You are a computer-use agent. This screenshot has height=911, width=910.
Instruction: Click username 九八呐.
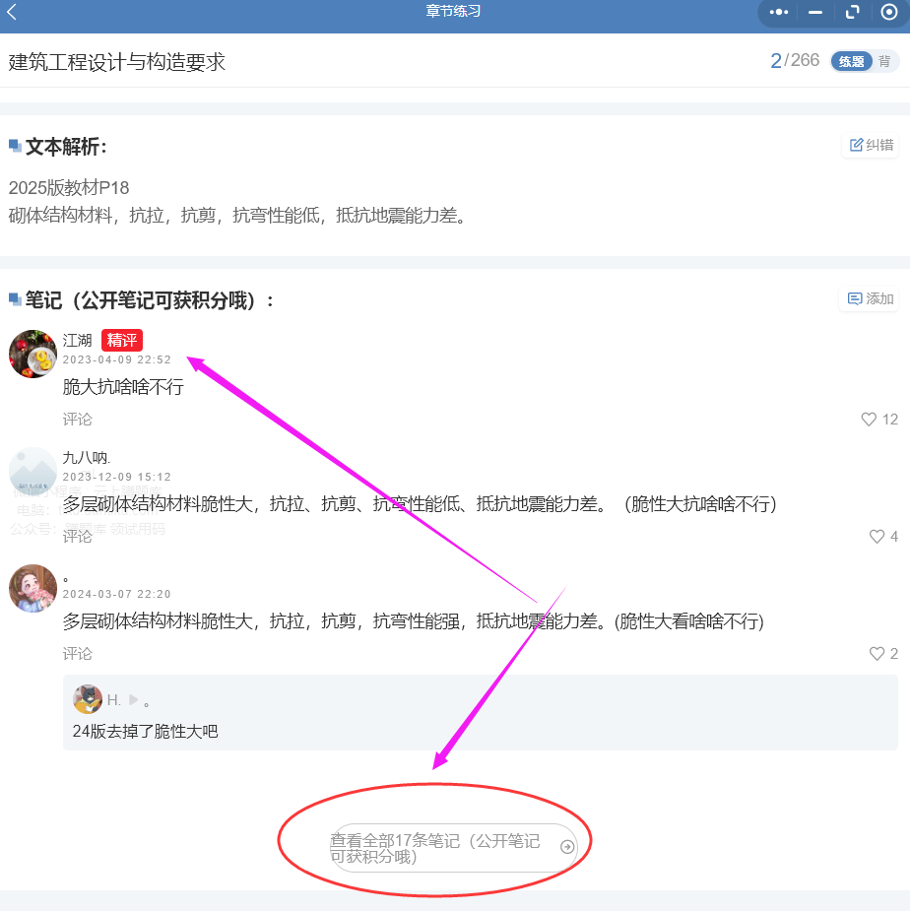pyautogui.click(x=86, y=458)
